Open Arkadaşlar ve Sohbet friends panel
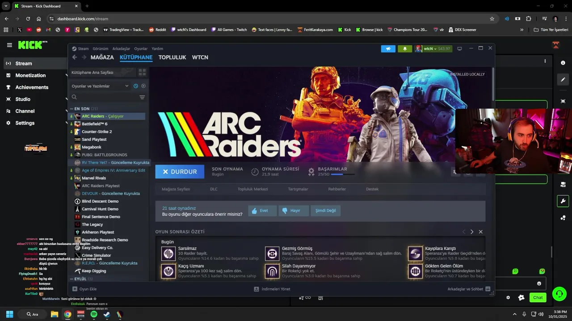This screenshot has width=572, height=321. [469, 289]
